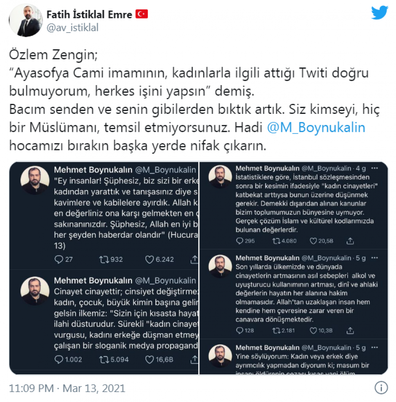Click the reply icon showing 1.002 comments

59,359
